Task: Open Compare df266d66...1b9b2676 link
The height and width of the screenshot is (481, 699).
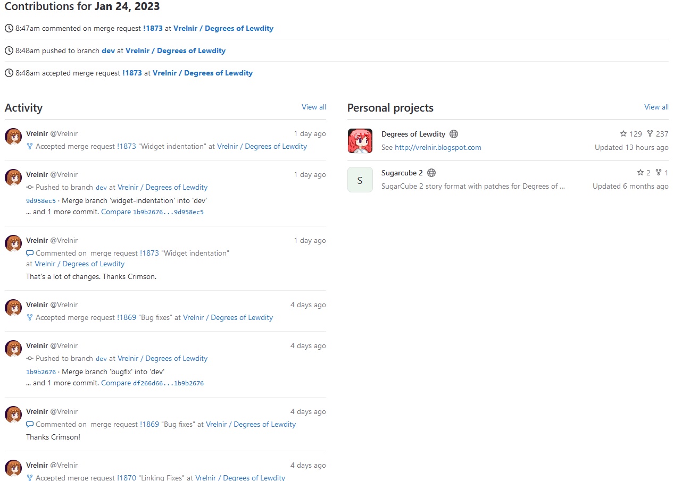Action: (152, 383)
